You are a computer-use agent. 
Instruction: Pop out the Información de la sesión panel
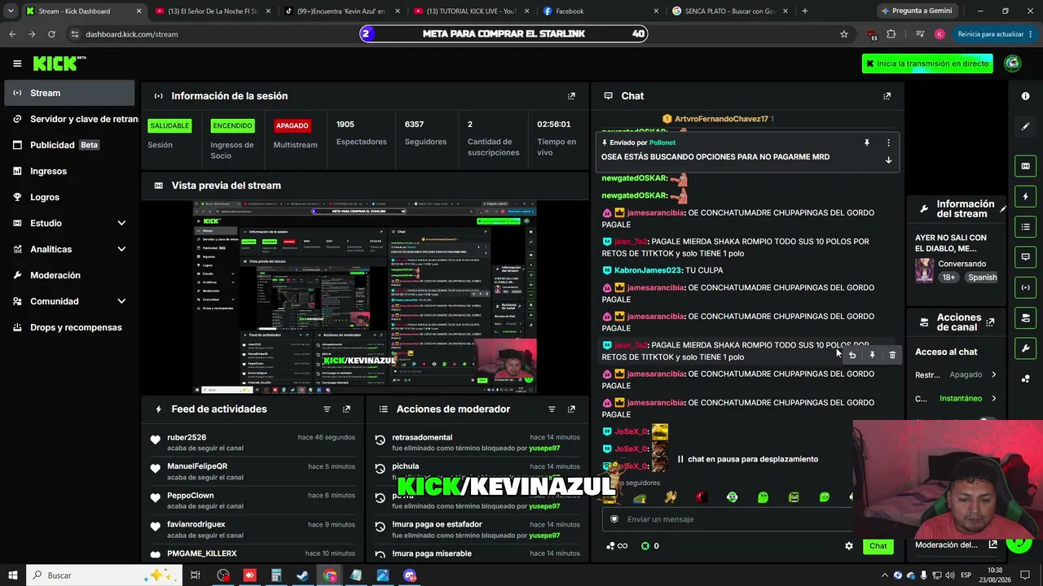[571, 96]
